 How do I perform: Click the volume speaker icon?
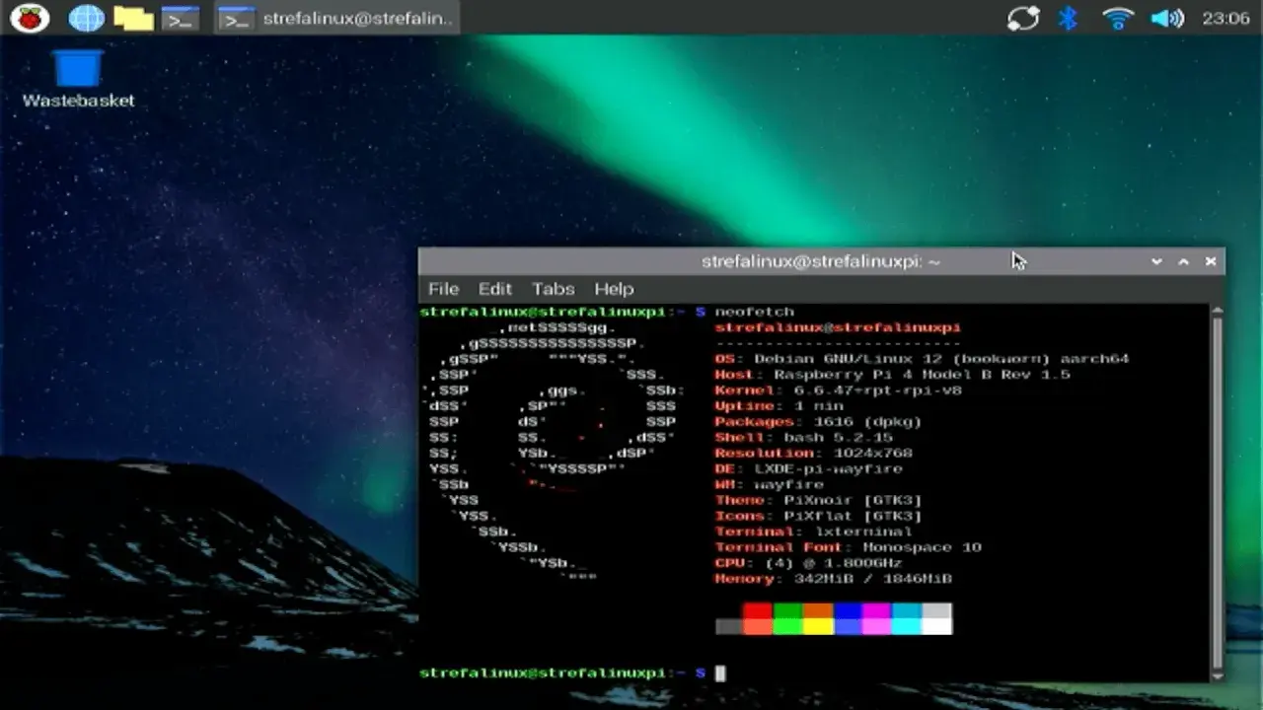point(1167,18)
